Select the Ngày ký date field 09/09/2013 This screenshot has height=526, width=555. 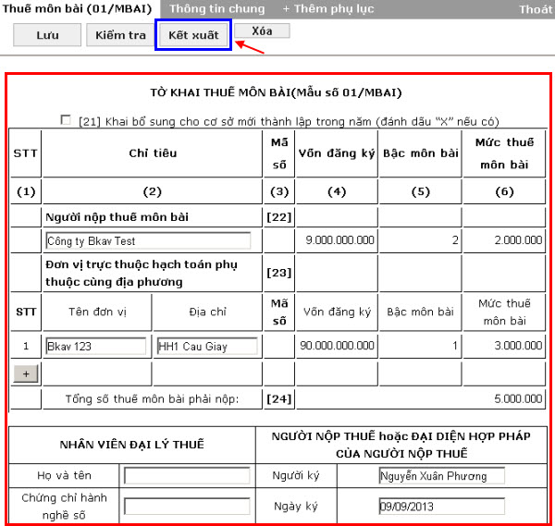click(x=441, y=507)
